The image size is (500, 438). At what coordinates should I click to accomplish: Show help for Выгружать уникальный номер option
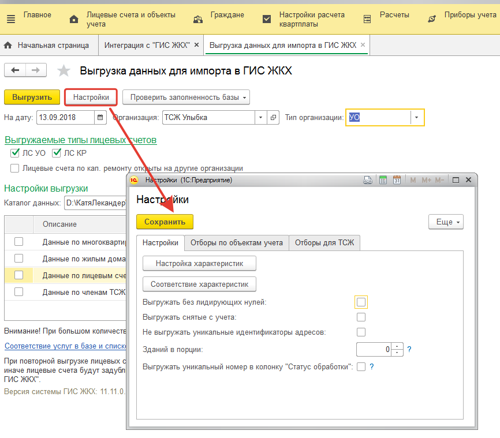[x=372, y=366]
